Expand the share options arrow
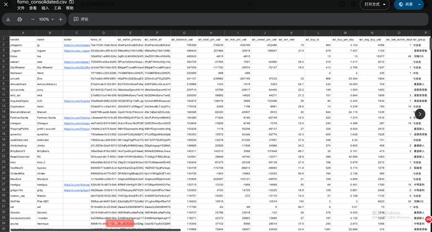 (419, 4)
